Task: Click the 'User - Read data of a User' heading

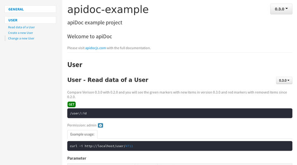Action: (x=108, y=80)
